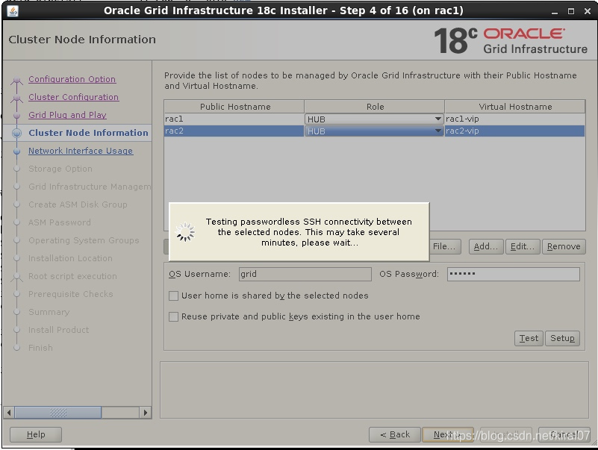
Task: Open the Help button
Action: pyautogui.click(x=36, y=435)
